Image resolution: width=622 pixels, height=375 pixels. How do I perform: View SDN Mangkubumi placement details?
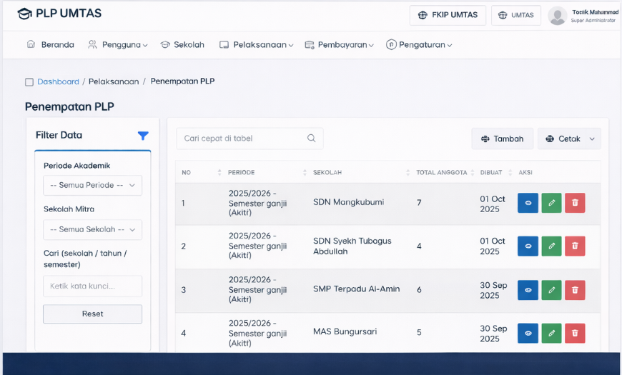coord(528,203)
